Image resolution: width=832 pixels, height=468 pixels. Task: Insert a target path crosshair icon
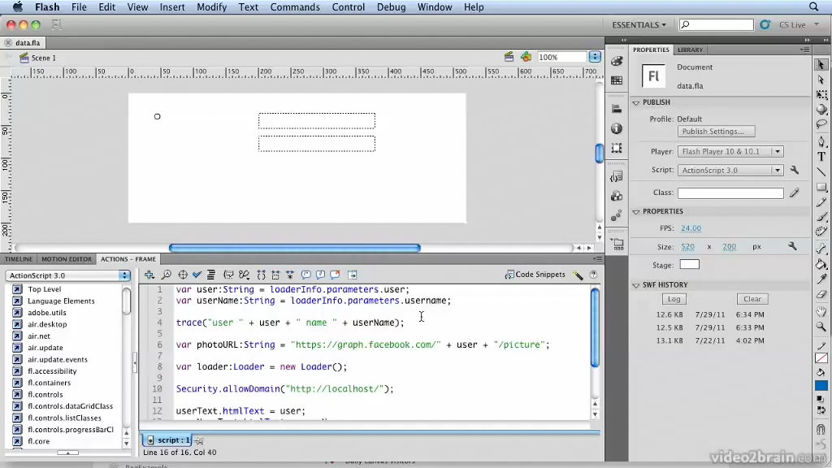[x=183, y=275]
